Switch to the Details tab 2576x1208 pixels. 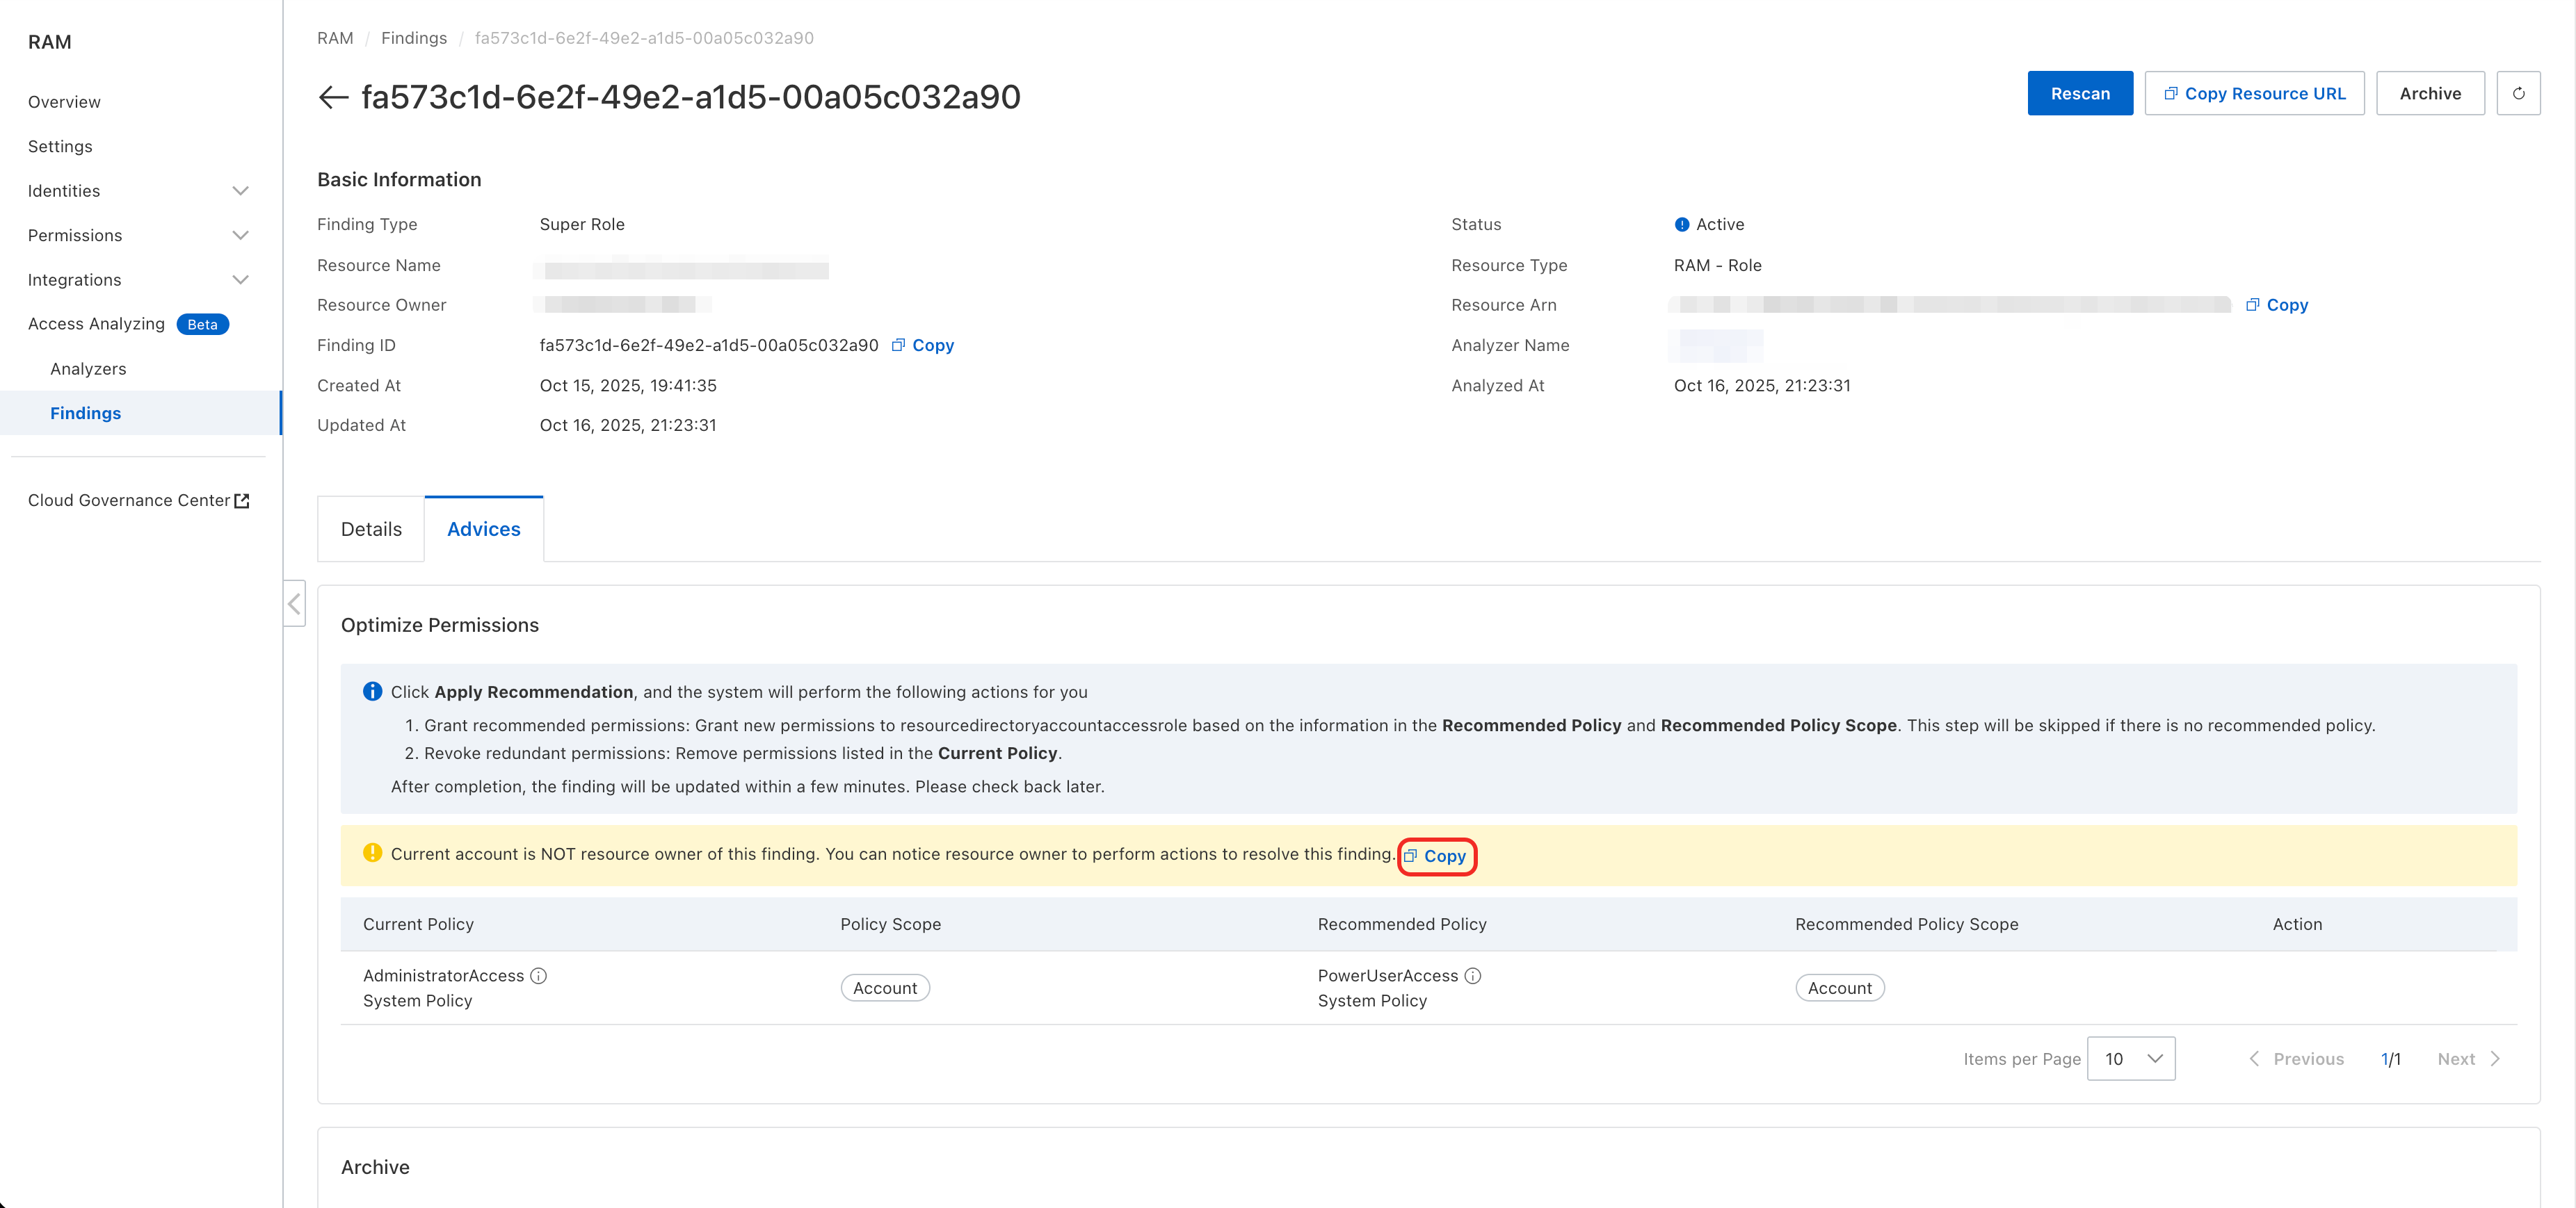coord(371,528)
